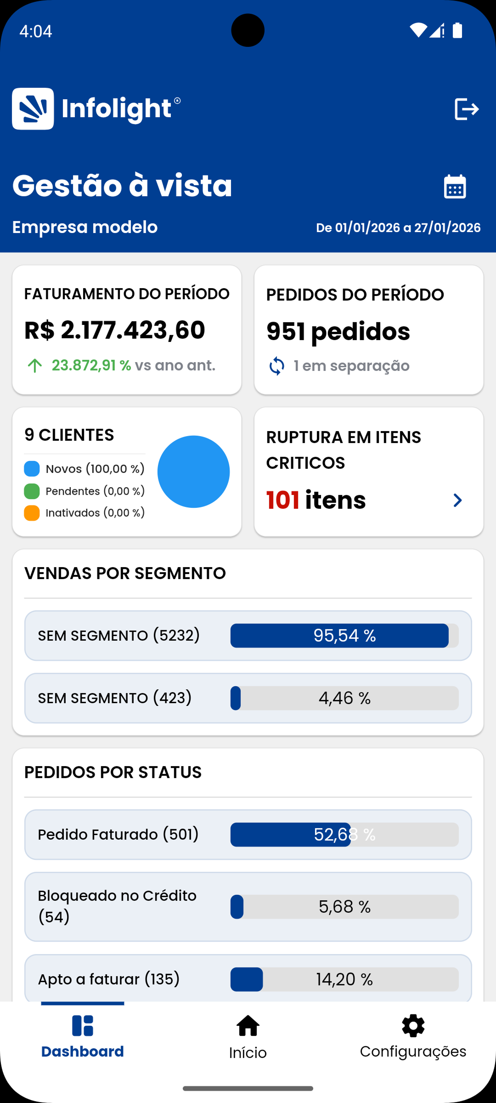Viewport: 496px width, 1103px height.
Task: Tap the Início home icon
Action: pos(248,1026)
